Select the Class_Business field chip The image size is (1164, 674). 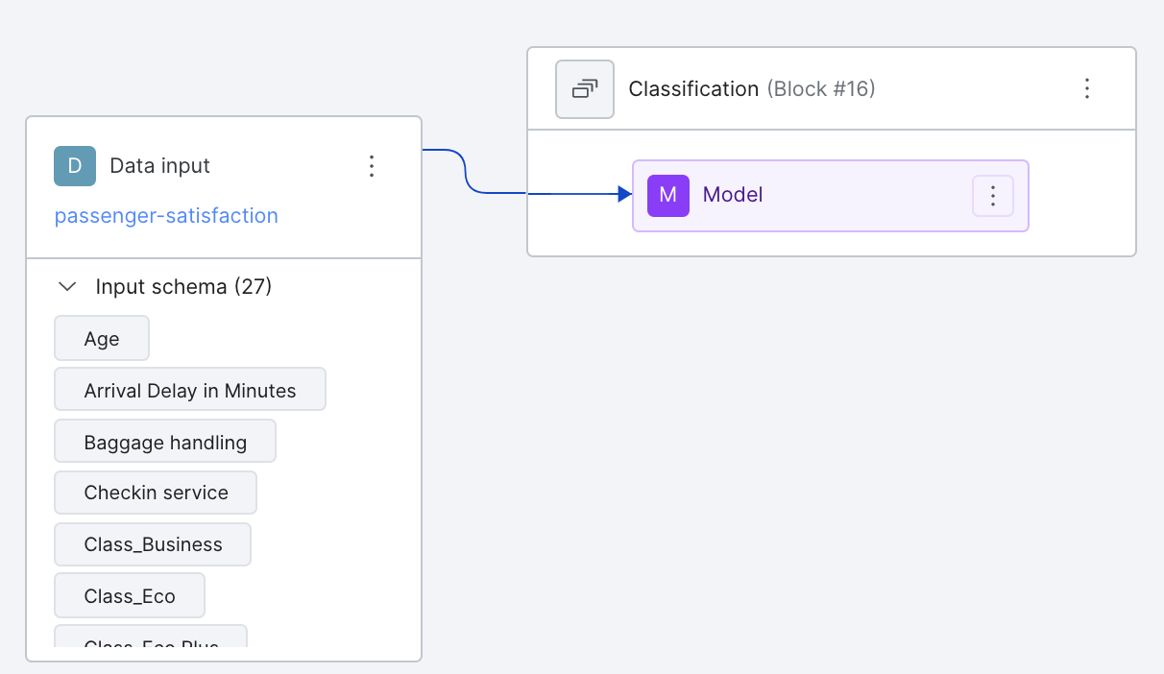click(153, 544)
